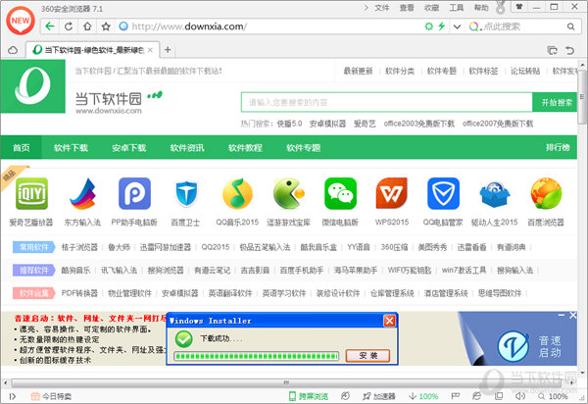Click the 今日特卖 status bar item
Image resolution: width=588 pixels, height=404 pixels.
[x=51, y=396]
